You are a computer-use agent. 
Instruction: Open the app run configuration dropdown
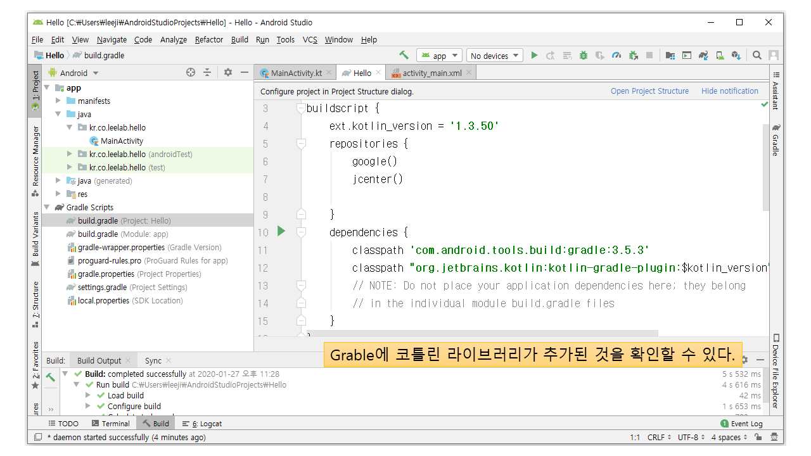[x=439, y=56]
